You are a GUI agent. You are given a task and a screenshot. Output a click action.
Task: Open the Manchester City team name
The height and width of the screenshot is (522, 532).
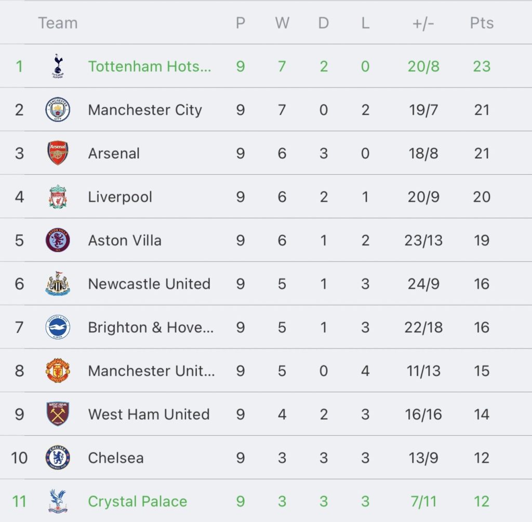(145, 110)
